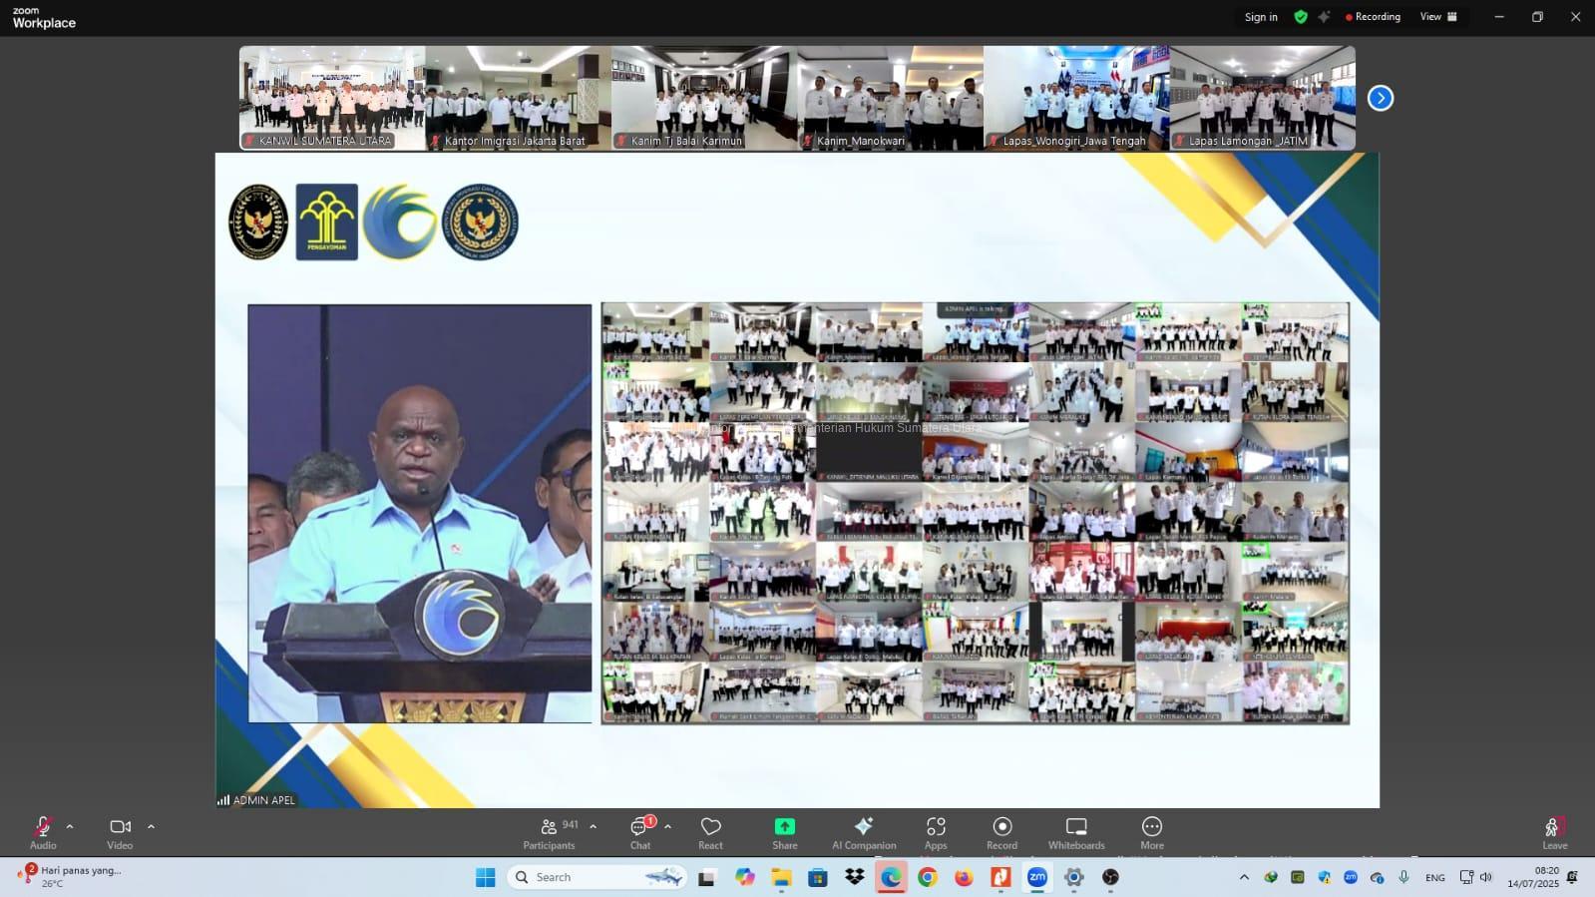This screenshot has height=897, width=1595.
Task: Open the Apps menu
Action: (936, 833)
